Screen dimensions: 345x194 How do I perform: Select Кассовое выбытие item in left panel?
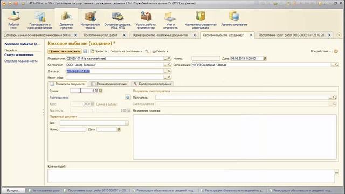pyautogui.click(x=22, y=44)
